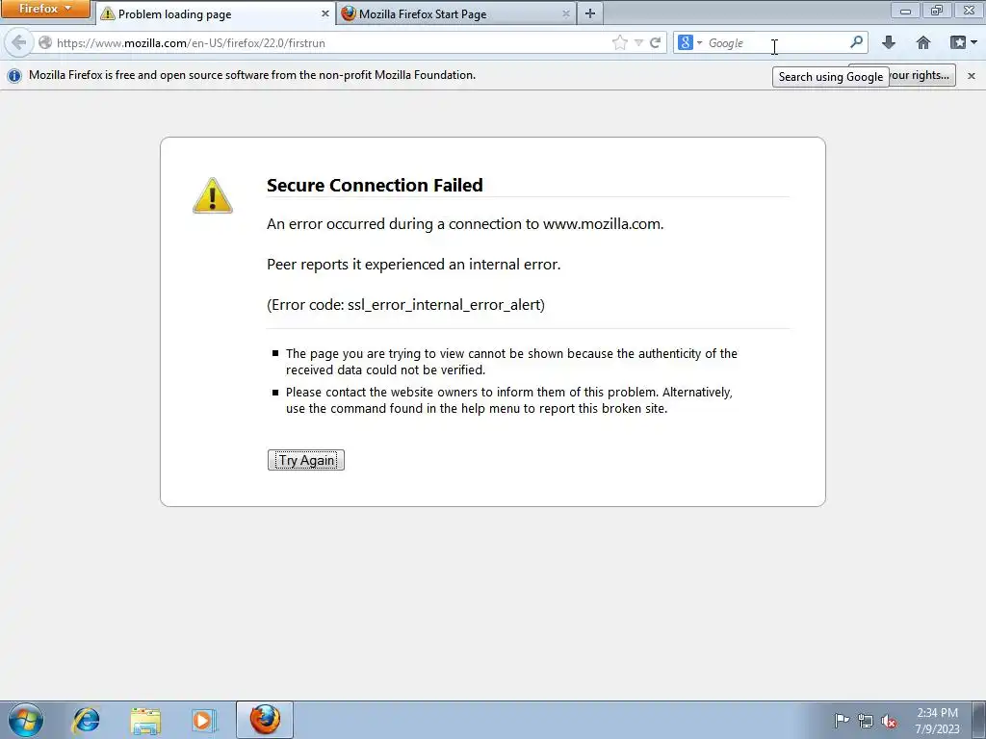Open the network tray icon
The height and width of the screenshot is (739, 986).
tap(866, 721)
